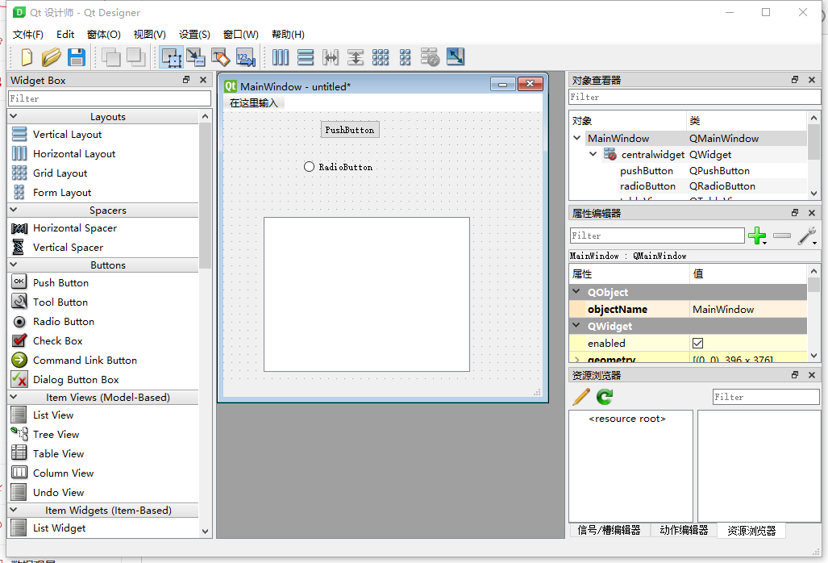Click the 属性编辑器 Filter field

point(657,236)
